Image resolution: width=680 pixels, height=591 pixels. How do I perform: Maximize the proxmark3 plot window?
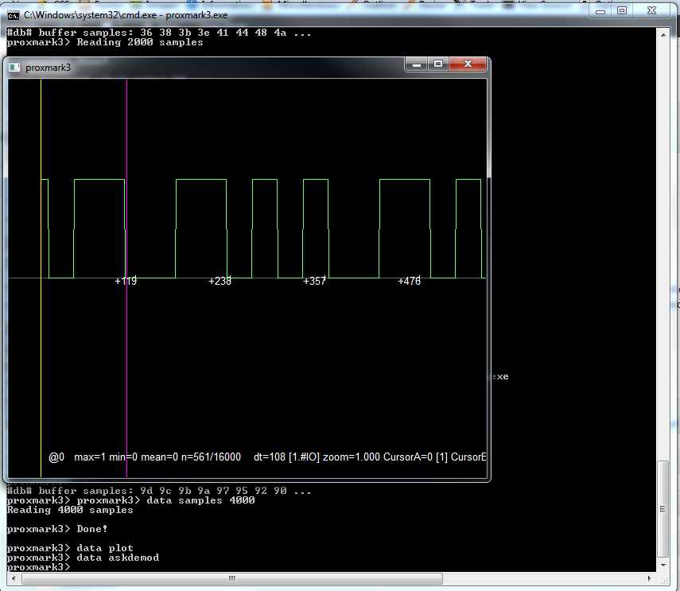click(x=438, y=64)
